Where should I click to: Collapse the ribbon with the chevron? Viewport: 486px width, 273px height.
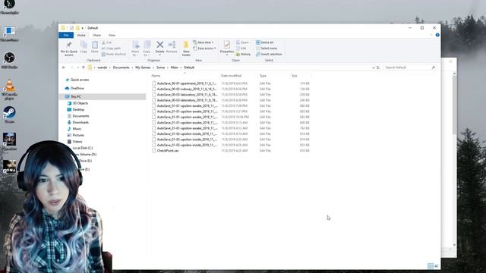431,35
